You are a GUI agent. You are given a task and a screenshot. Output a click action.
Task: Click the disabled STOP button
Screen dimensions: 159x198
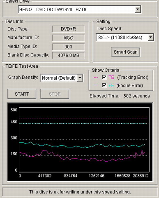click(55, 94)
